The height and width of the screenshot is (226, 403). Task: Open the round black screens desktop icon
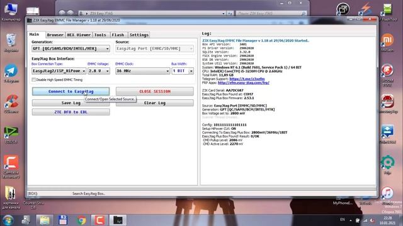(343, 9)
